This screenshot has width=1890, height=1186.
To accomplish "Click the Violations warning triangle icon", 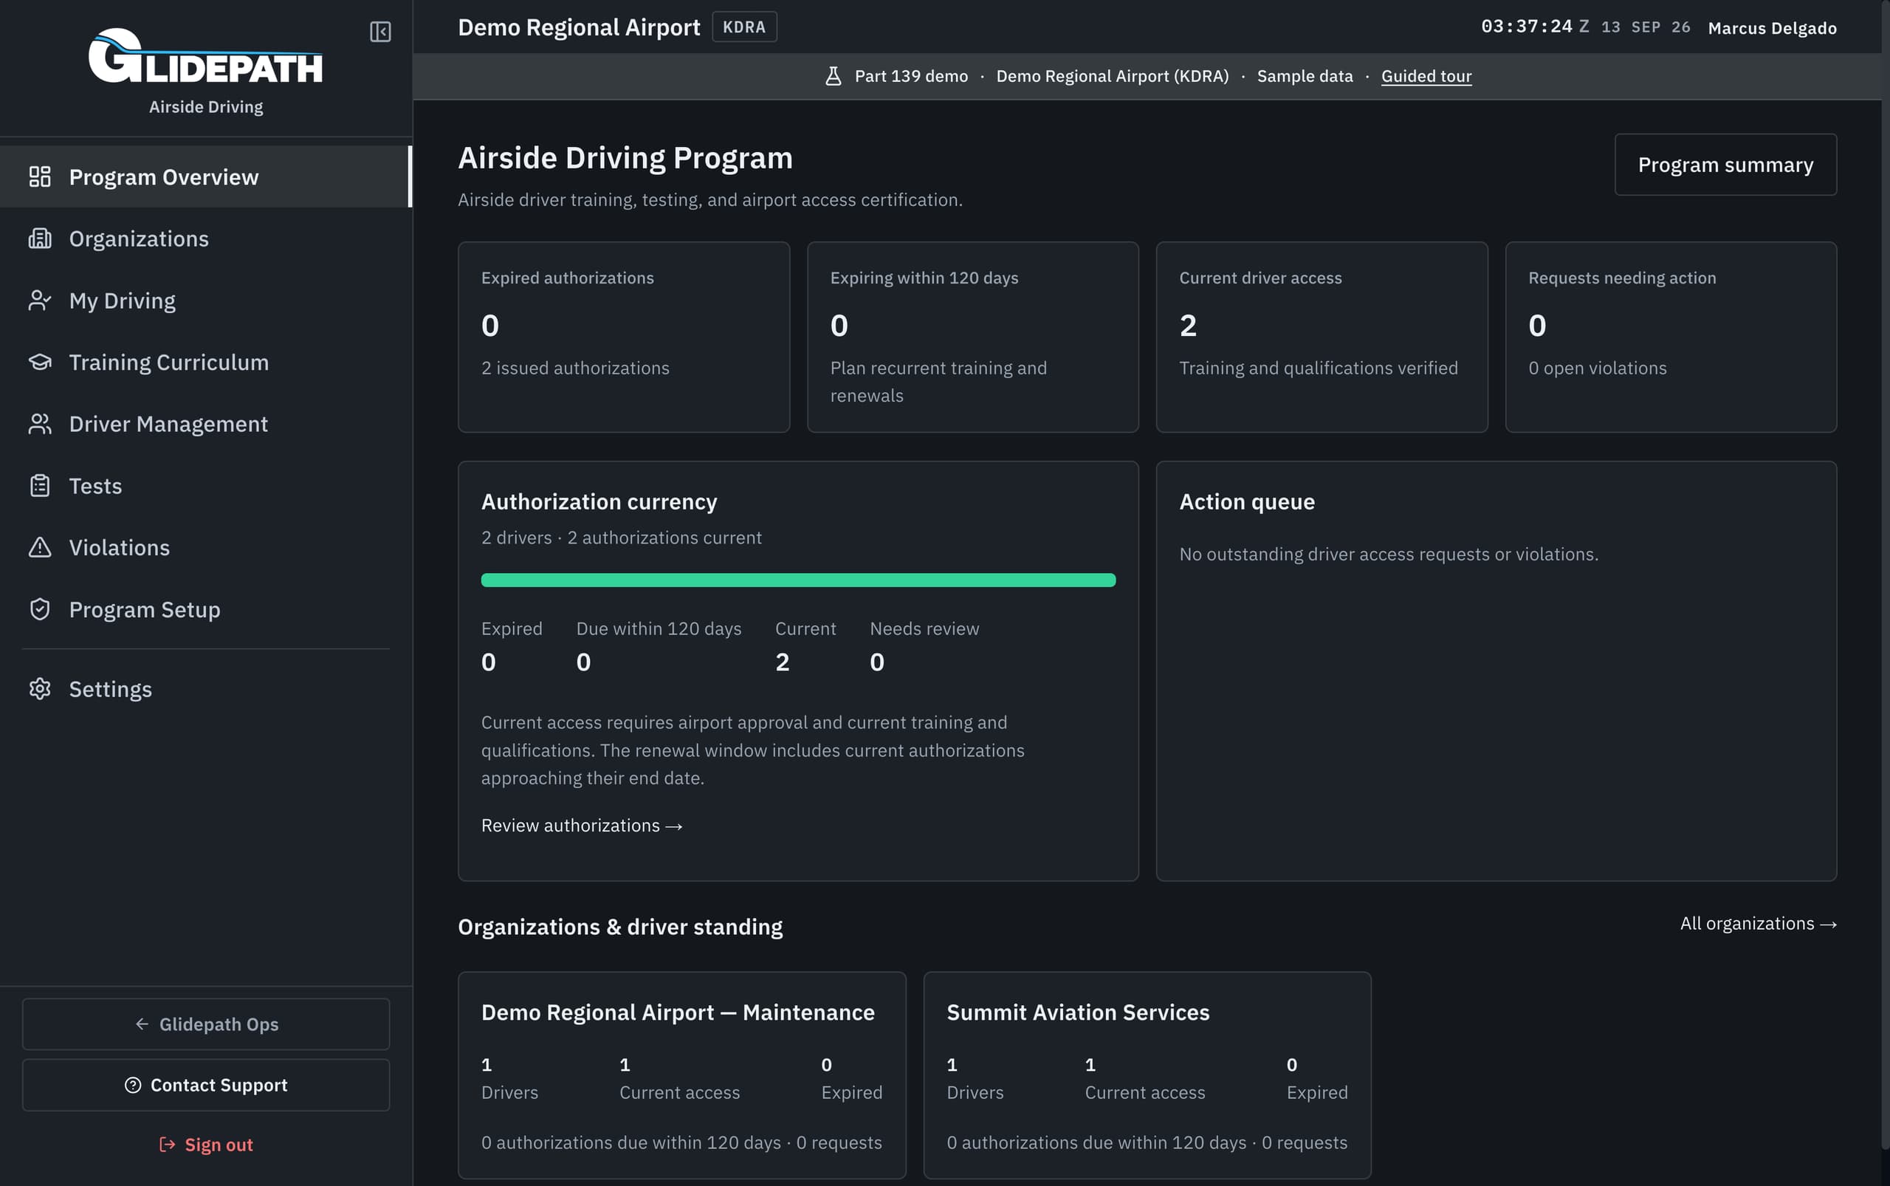I will [40, 547].
